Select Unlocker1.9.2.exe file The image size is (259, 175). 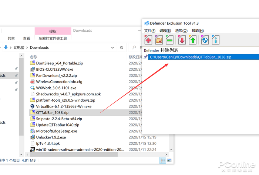(51, 137)
